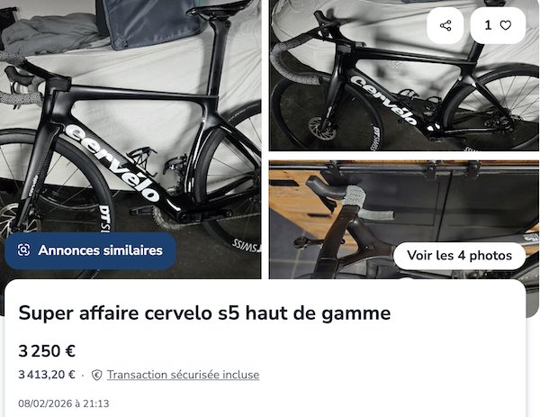
Task: Click the 3 413,20 € price with fees
Action: 47,375
